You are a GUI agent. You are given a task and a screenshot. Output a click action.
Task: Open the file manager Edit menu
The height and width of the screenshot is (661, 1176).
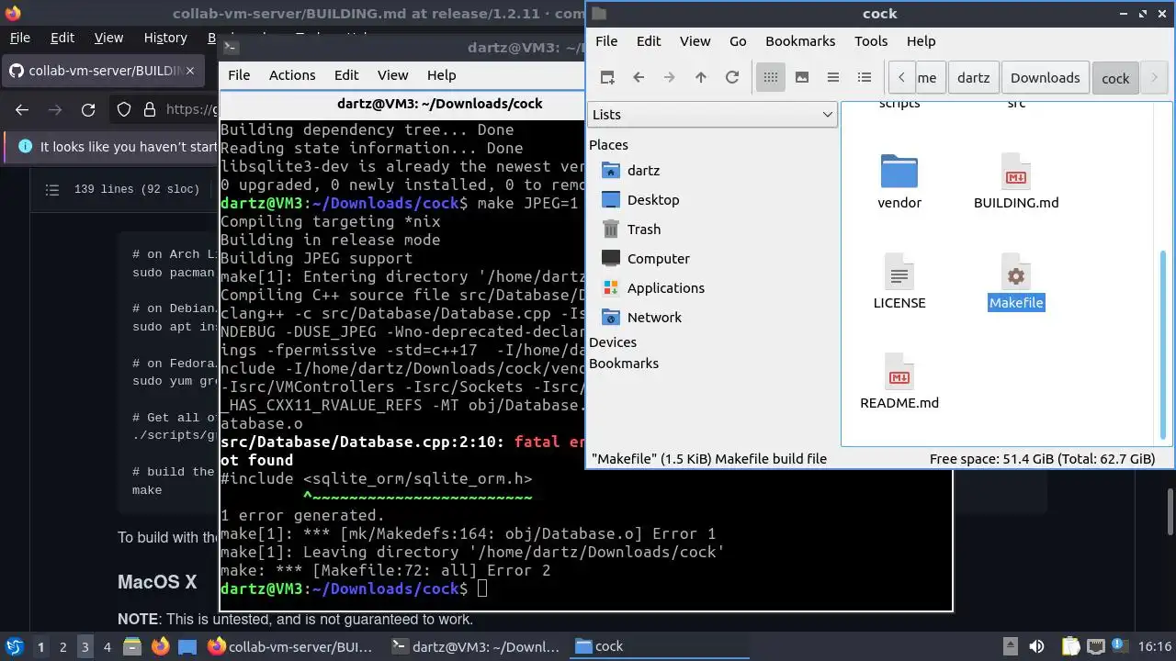point(649,41)
